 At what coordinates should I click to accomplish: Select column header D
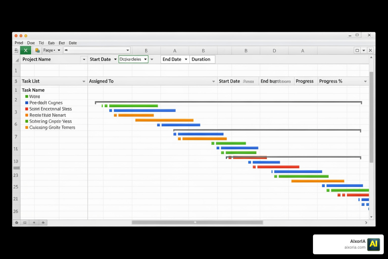coord(274,51)
